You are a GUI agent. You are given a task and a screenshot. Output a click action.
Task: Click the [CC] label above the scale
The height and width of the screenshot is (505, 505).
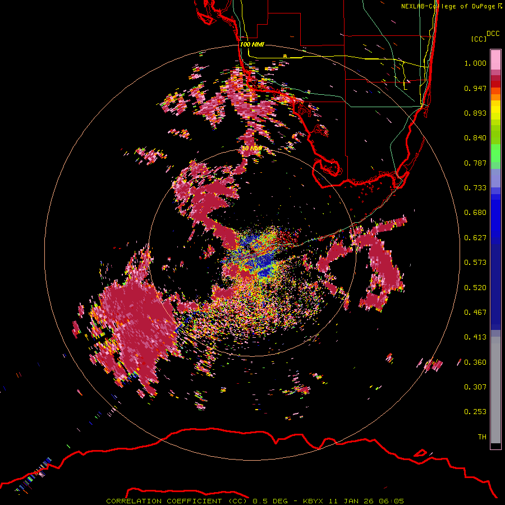(x=479, y=39)
